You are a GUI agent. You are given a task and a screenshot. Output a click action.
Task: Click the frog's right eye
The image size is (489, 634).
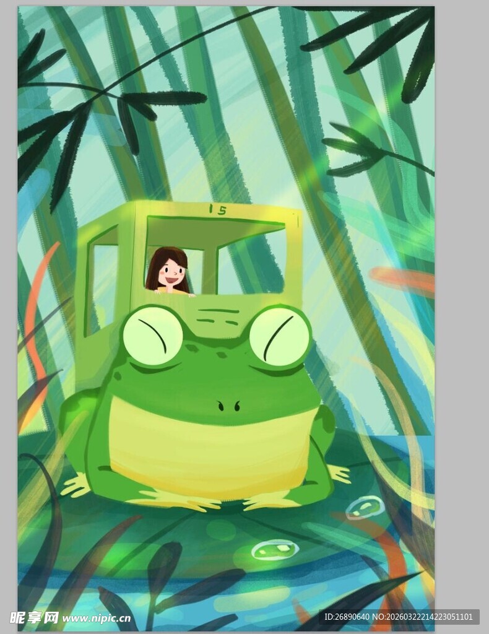pos(279,337)
